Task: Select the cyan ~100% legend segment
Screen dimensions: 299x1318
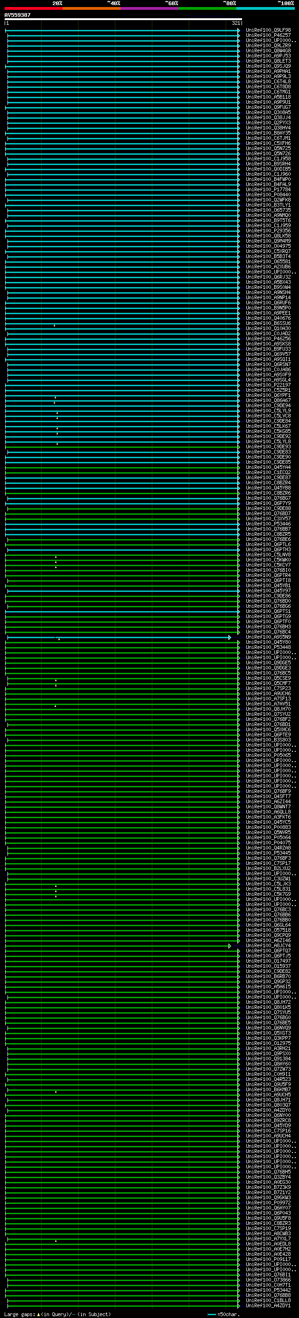Action: 265,9
